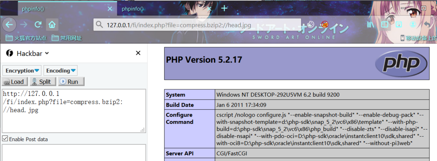Open the Encryption dropdown menu

tap(22, 70)
